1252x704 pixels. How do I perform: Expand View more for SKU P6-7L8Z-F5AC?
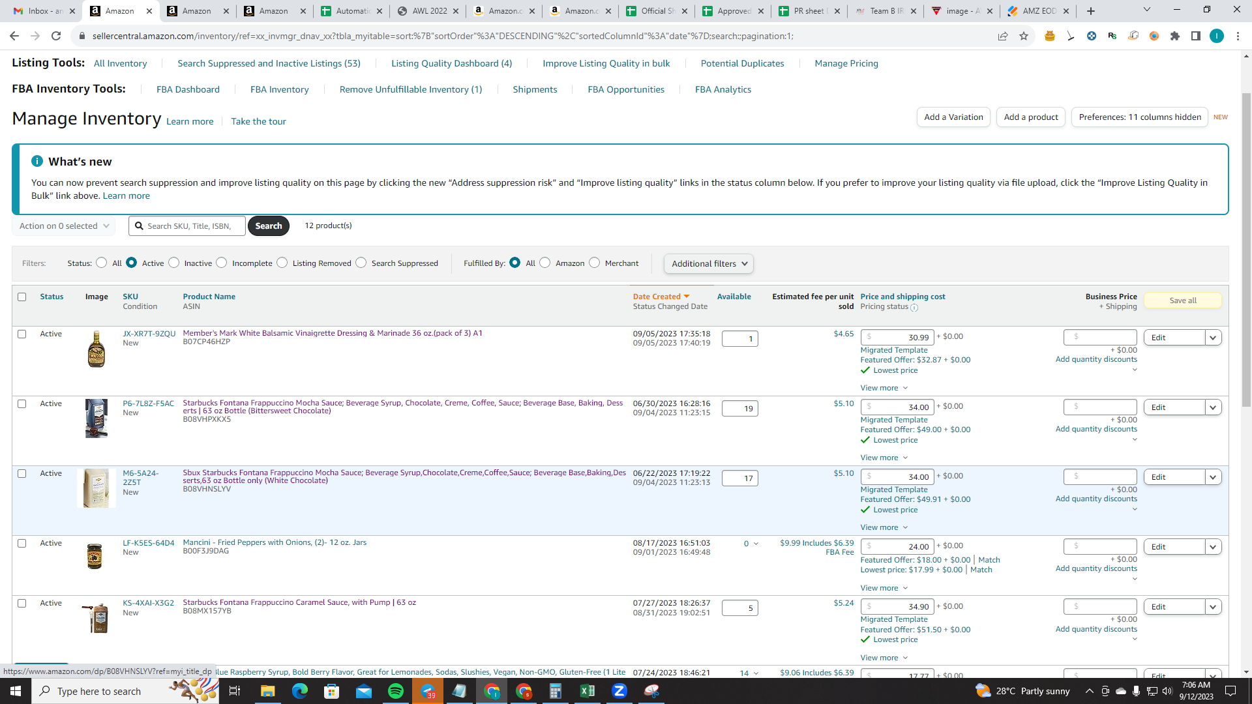884,458
